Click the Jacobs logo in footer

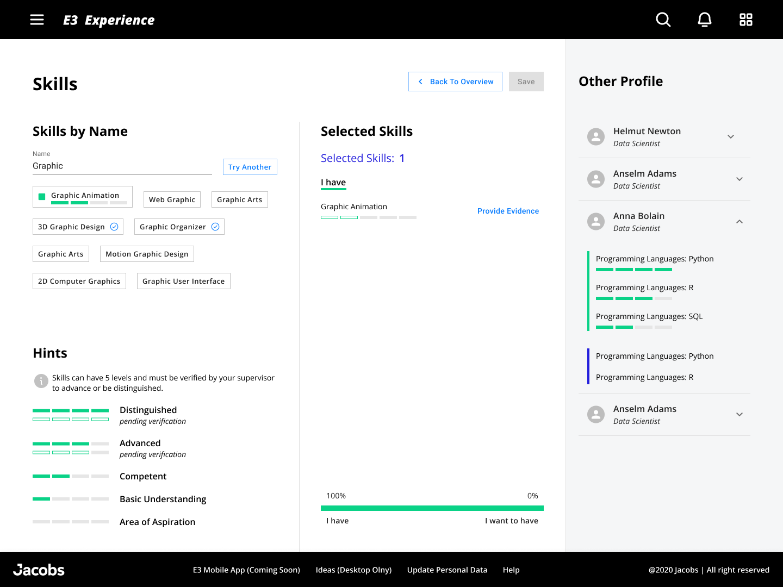tap(39, 570)
